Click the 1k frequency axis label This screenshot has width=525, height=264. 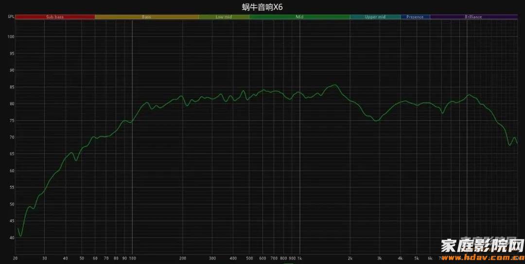299,258
